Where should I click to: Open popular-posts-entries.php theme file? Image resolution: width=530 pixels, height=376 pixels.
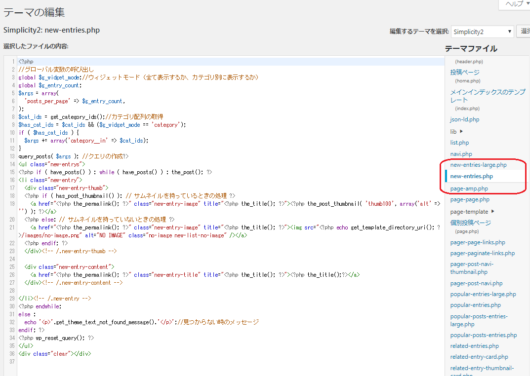point(484,335)
